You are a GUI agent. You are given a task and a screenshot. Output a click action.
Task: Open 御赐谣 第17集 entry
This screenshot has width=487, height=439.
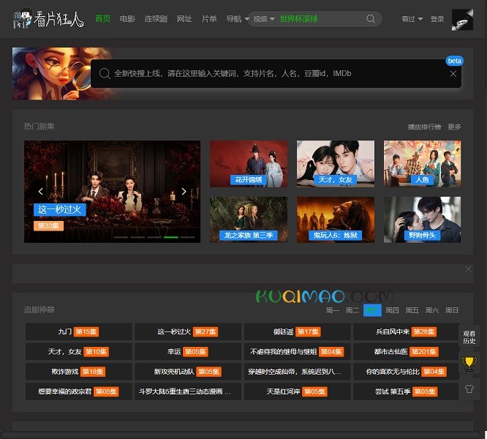[297, 332]
